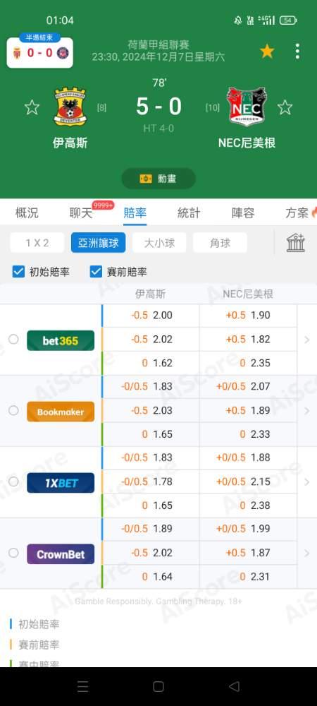317x706 pixels.
Task: Tap the battery indicator in status bar
Action: pyautogui.click(x=288, y=20)
